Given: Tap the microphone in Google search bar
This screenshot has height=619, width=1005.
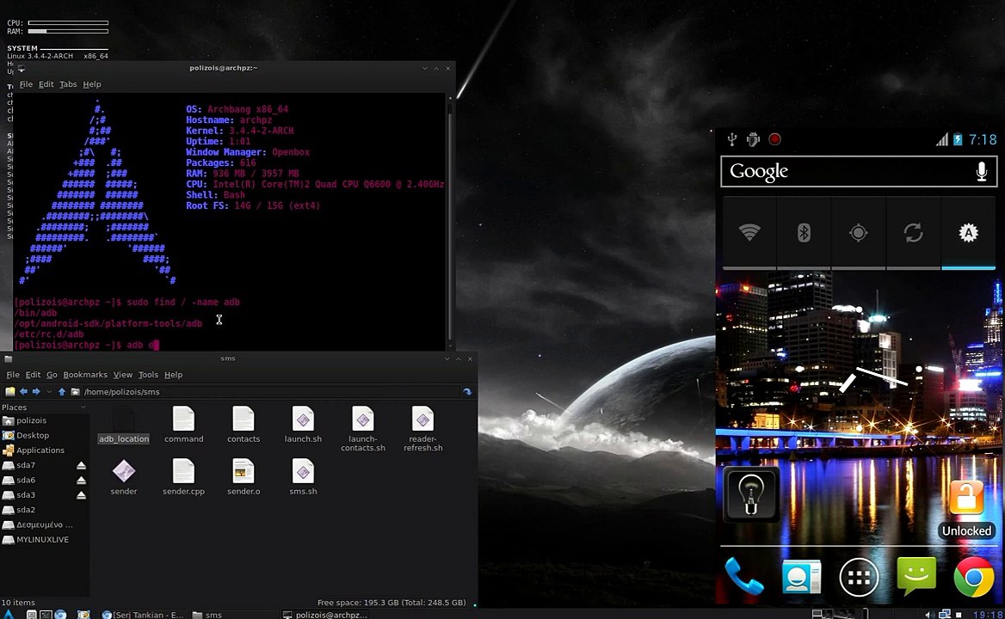Looking at the screenshot, I should [981, 172].
